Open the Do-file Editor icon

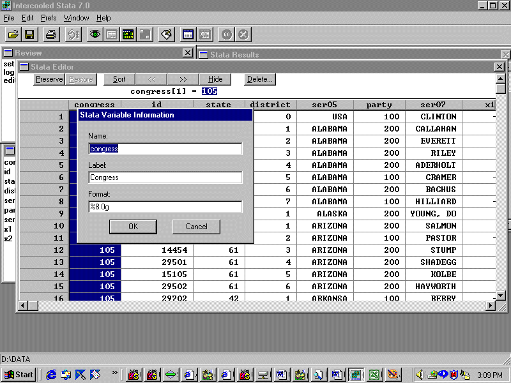tap(167, 34)
